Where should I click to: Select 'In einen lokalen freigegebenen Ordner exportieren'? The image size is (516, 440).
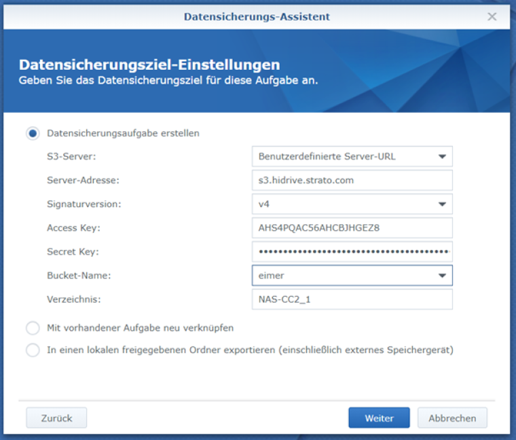click(33, 350)
